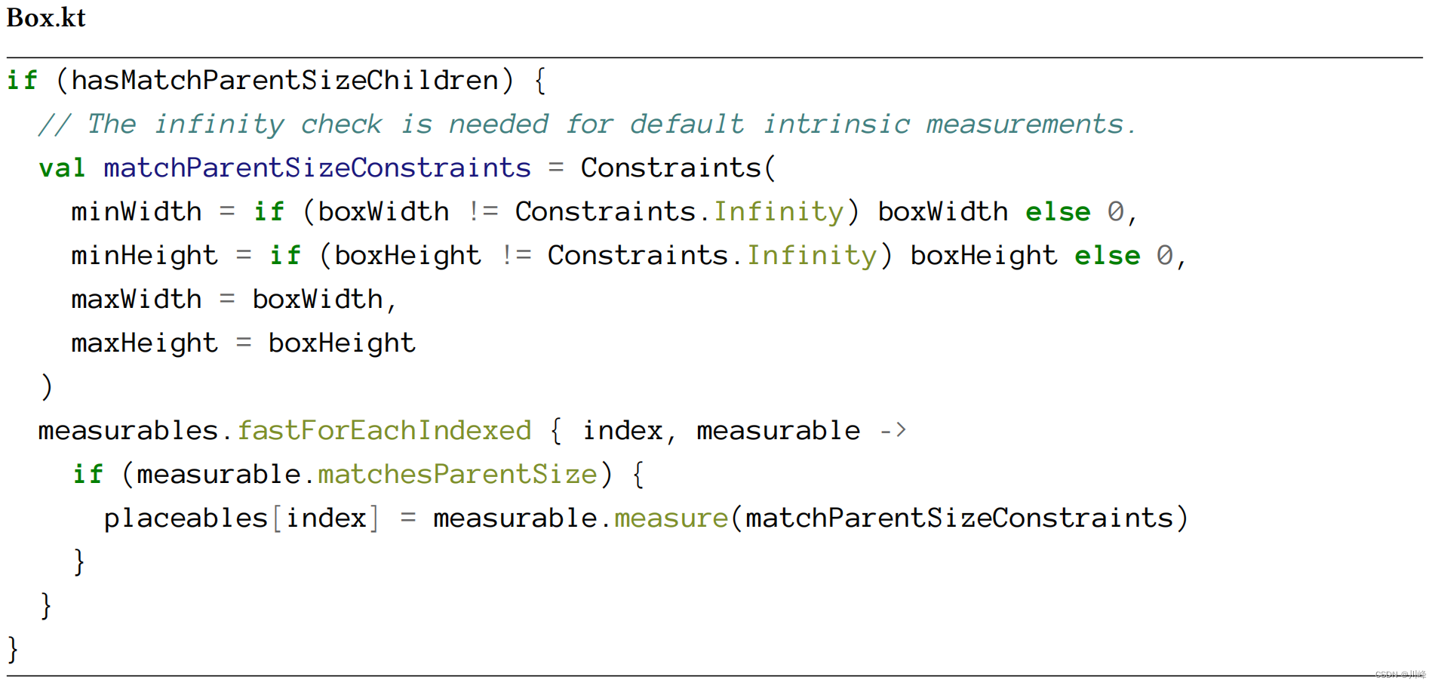This screenshot has width=1438, height=686.
Task: Click the minWidth parameter name
Action: click(x=136, y=211)
